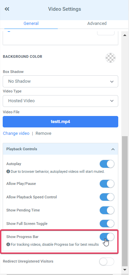The width and height of the screenshot is (129, 275).
Task: Disable the Show Progress Bar toggle
Action: pos(107,237)
